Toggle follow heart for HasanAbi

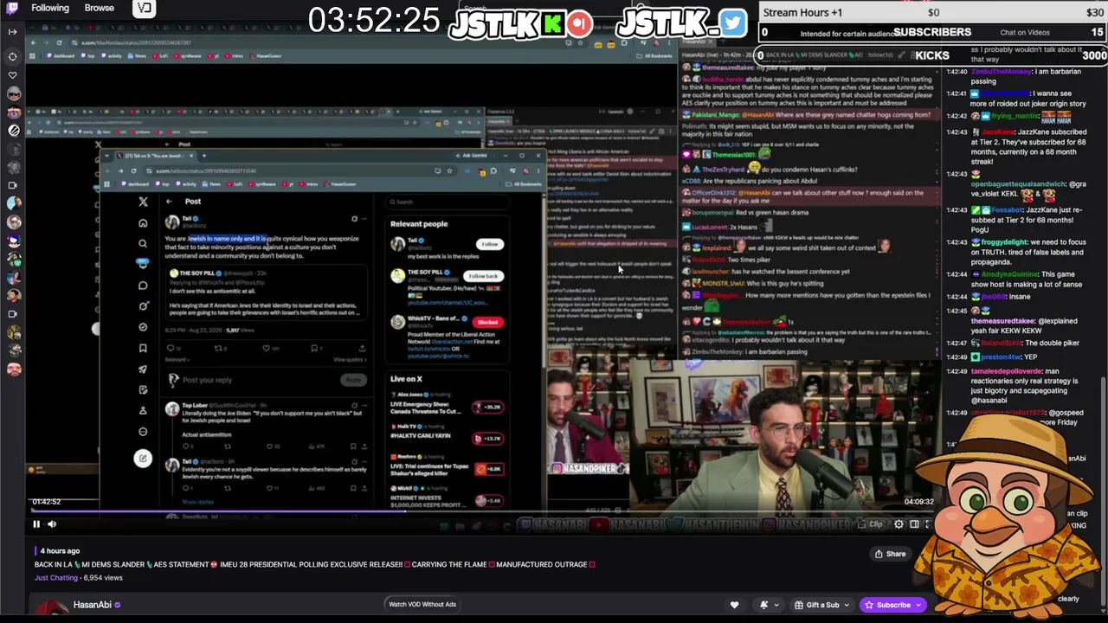[x=734, y=605]
